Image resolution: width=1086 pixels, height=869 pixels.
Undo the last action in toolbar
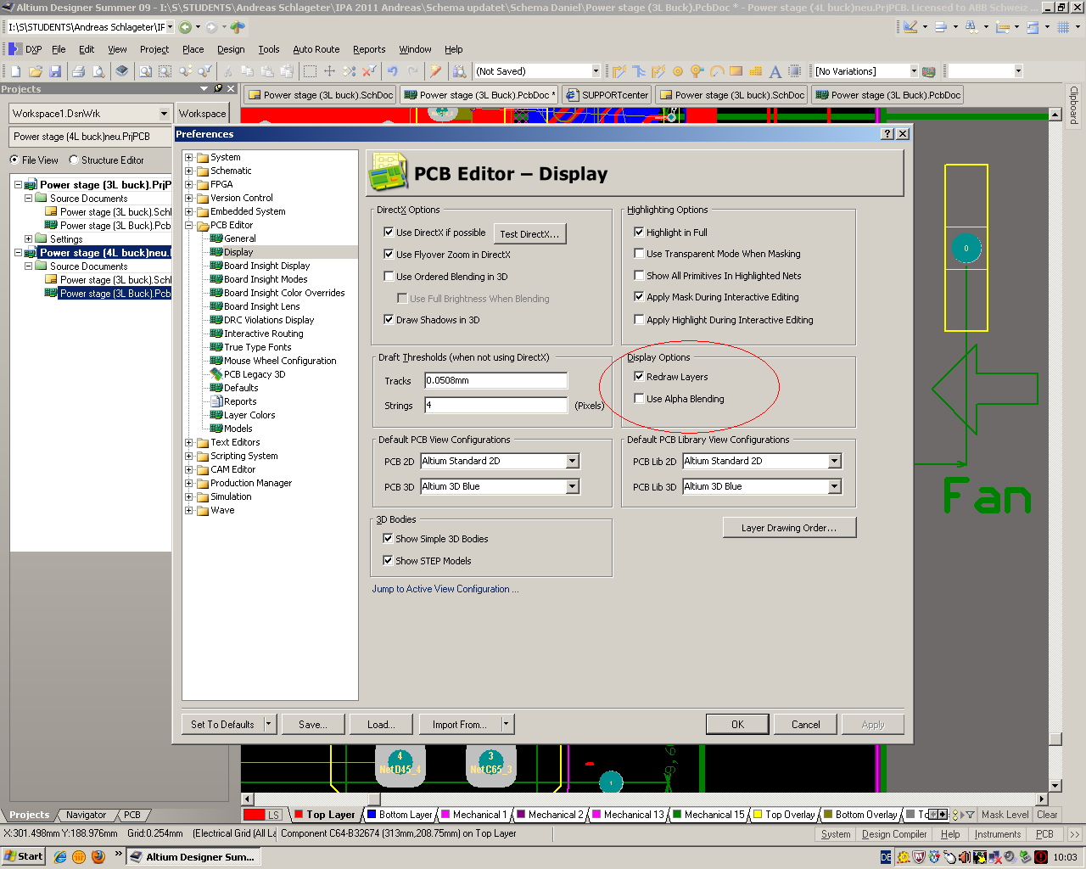pyautogui.click(x=392, y=71)
